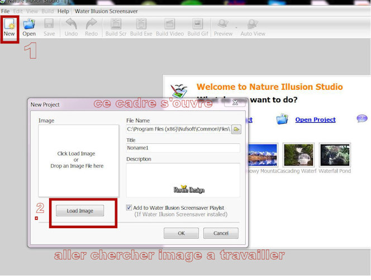
Task: Open the File menu
Action: coord(5,11)
